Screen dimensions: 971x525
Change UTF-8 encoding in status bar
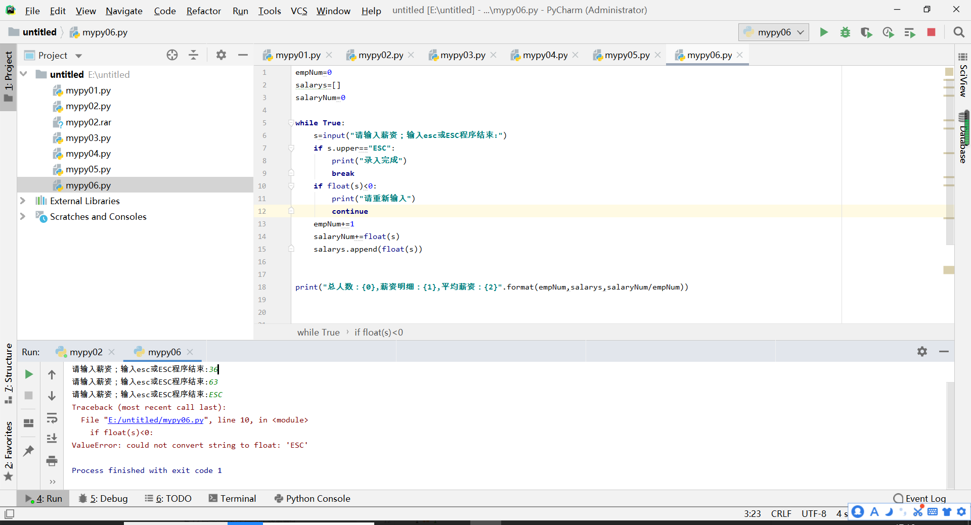pyautogui.click(x=814, y=514)
